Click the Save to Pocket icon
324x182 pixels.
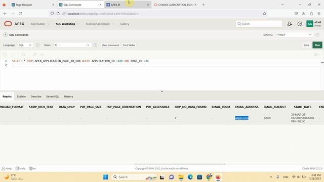pos(296,14)
